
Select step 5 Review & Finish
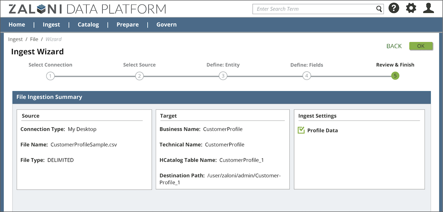pyautogui.click(x=395, y=76)
